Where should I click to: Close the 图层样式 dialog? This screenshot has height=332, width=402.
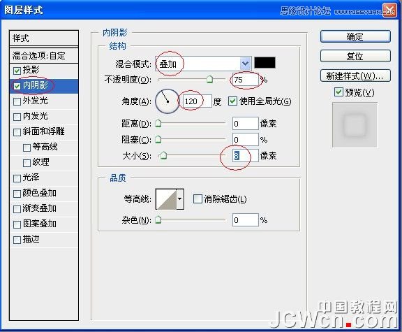click(x=389, y=10)
